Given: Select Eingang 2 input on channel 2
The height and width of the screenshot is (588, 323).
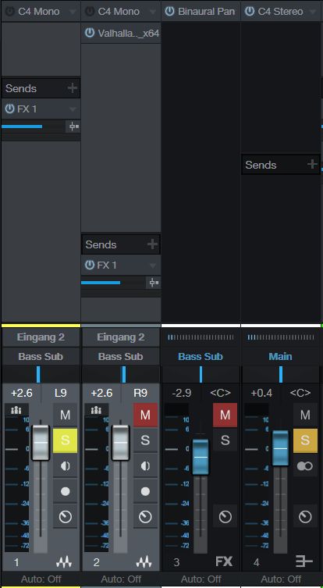Looking at the screenshot, I should tap(120, 337).
